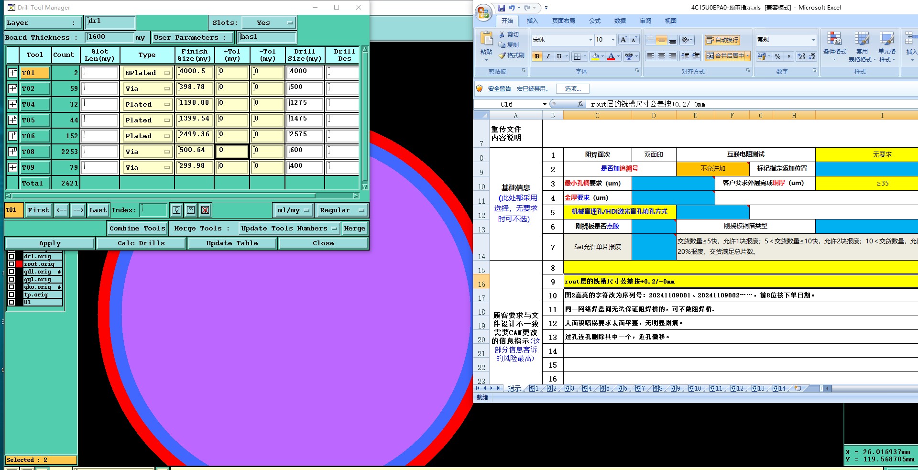
Task: Toggle checkbox for drl.orig layer
Action: coord(11,256)
